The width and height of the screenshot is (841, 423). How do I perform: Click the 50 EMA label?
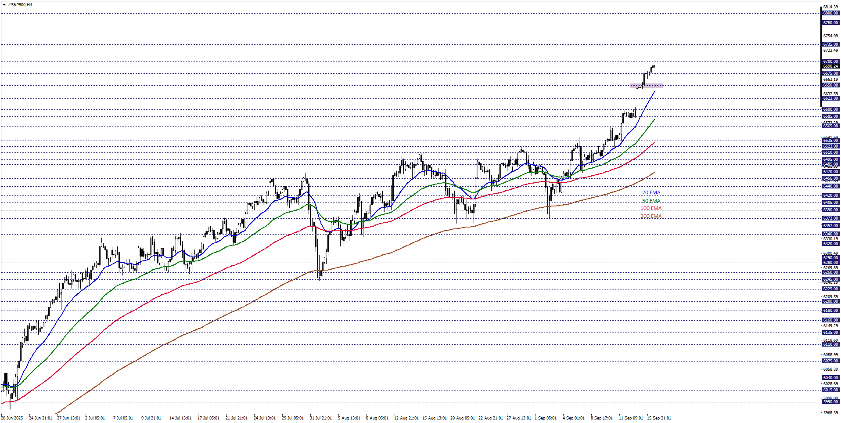click(651, 201)
